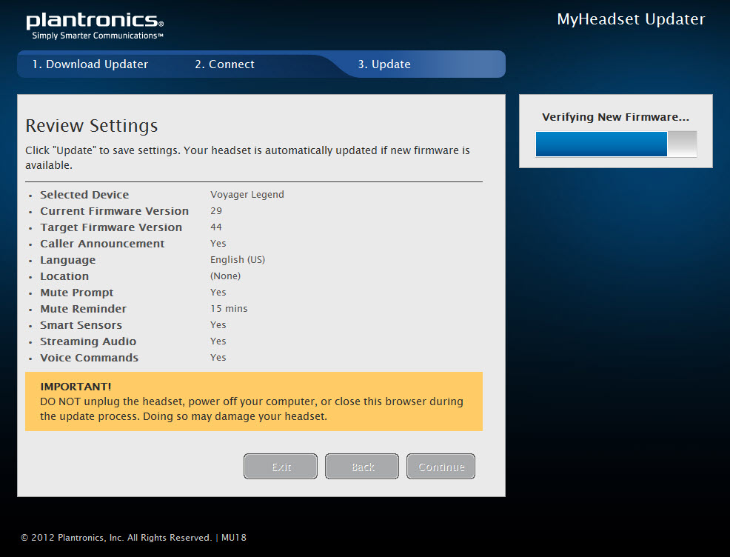Click the 'Review Settings' heading

92,126
